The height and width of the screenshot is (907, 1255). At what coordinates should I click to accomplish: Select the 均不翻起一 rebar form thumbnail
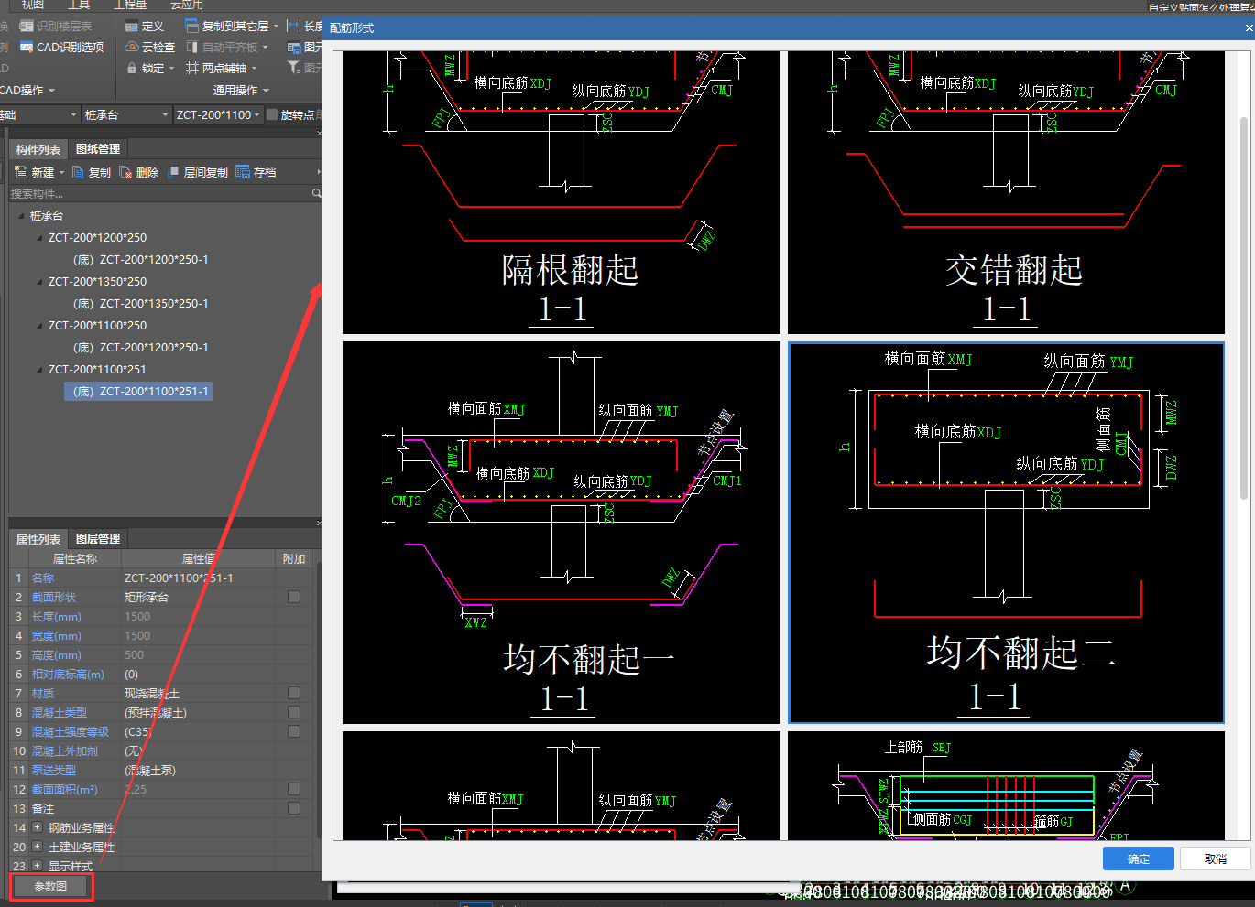click(x=561, y=533)
